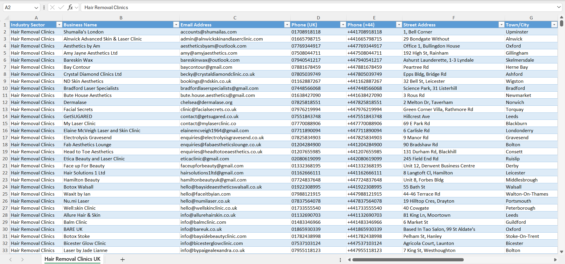
Task: Open the Industry Sector filter dropdown
Action: (59, 25)
